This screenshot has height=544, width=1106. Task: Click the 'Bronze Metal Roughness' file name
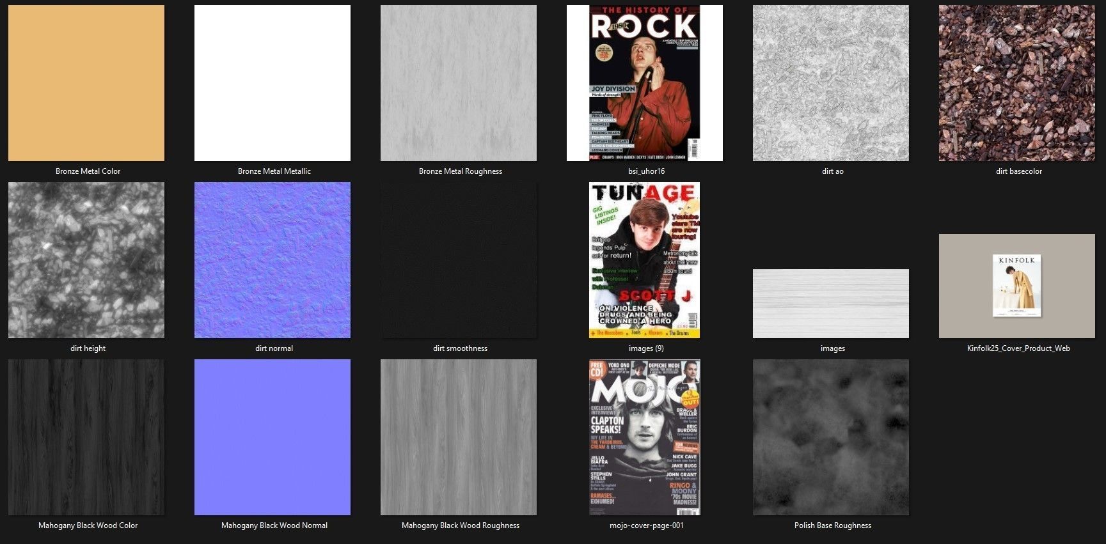point(461,171)
